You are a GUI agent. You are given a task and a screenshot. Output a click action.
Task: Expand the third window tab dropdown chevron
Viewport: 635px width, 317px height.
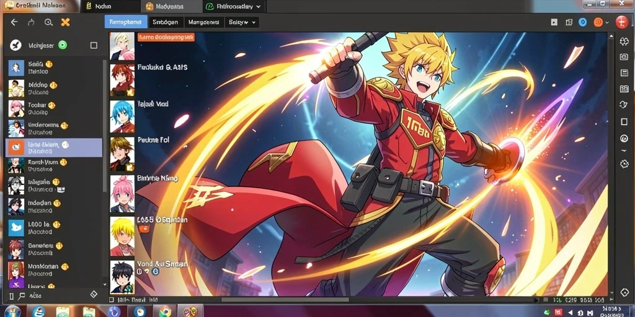click(259, 6)
